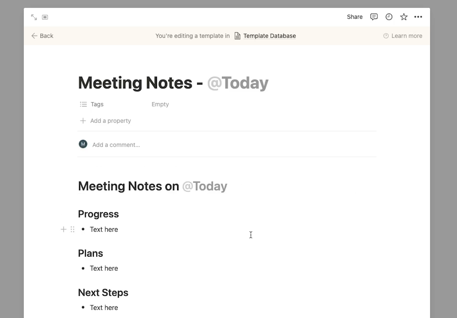The height and width of the screenshot is (318, 457).
Task: Click the help circle icon near Learn more
Action: (386, 36)
